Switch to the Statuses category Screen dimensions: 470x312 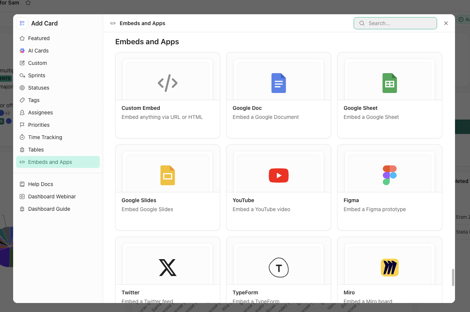(58, 88)
